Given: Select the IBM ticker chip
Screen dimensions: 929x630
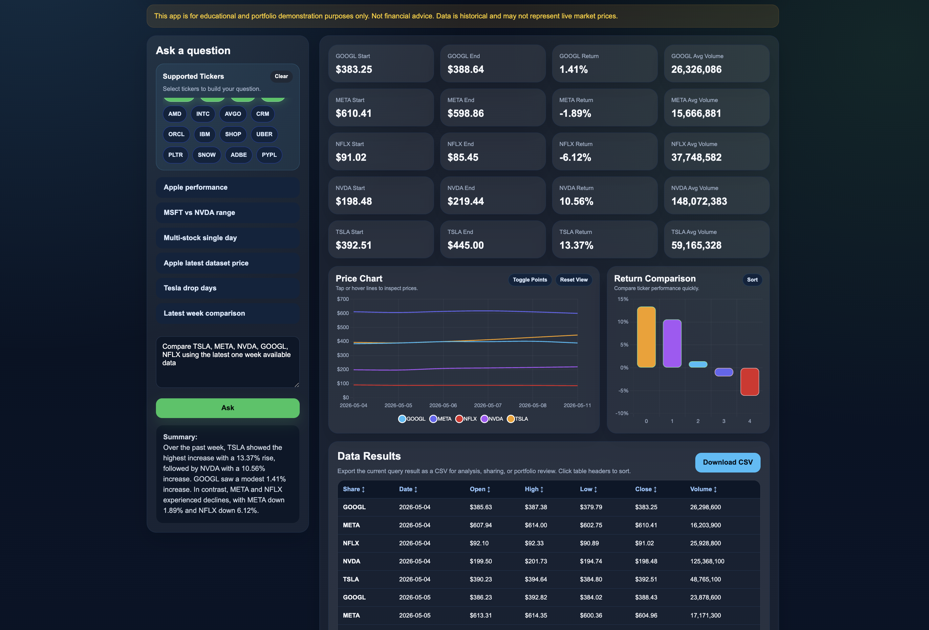Looking at the screenshot, I should (x=205, y=134).
